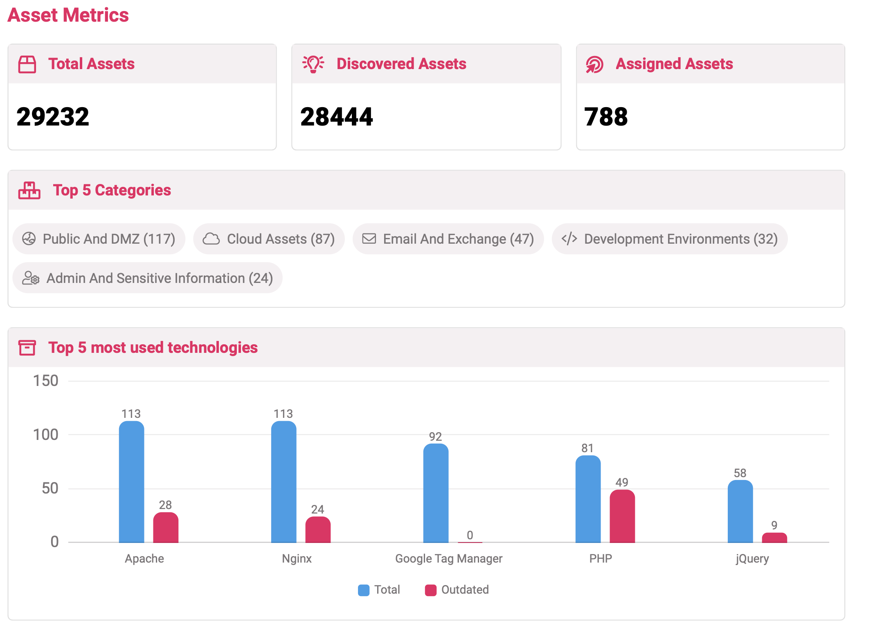Click the PHP outdated bar showing 49

point(622,516)
